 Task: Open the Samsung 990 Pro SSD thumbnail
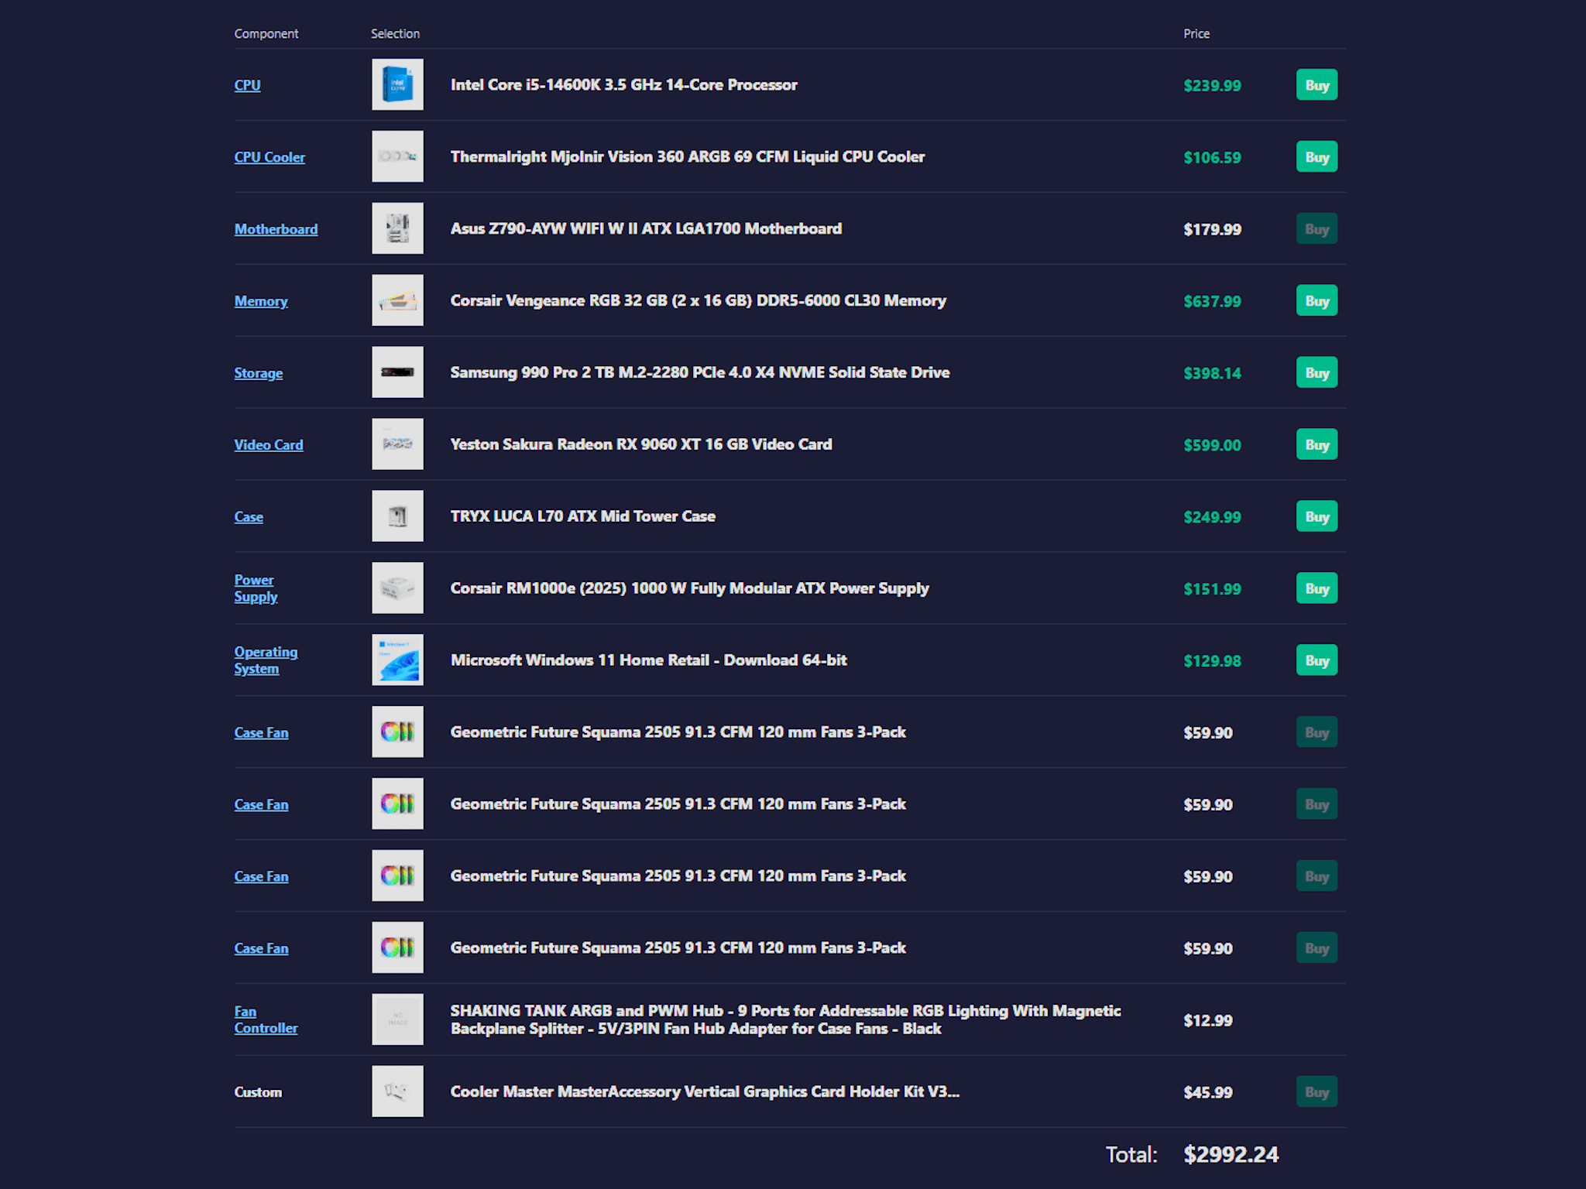tap(397, 372)
